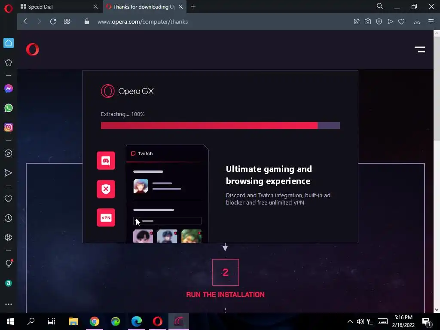Open the Opera GX installer taskbar item
The width and height of the screenshot is (440, 330).
pyautogui.click(x=179, y=321)
